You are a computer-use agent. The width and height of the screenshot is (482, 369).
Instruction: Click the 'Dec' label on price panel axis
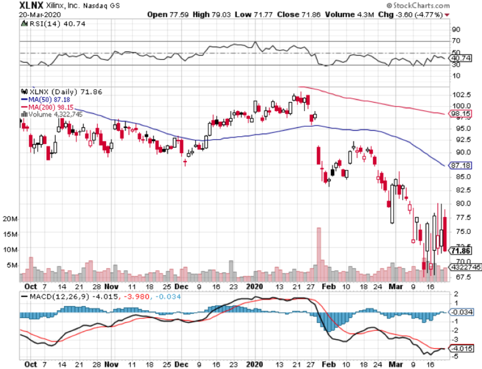pos(181,287)
